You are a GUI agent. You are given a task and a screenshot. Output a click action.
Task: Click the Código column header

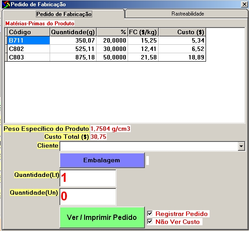click(29, 32)
